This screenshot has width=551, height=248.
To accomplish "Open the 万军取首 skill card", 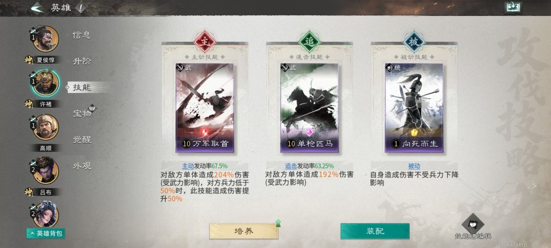I will tap(205, 108).
